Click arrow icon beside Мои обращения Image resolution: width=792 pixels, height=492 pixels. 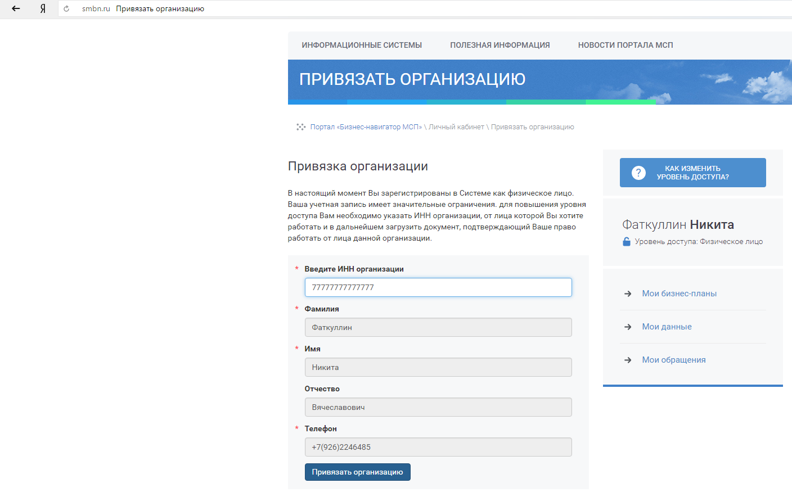coord(628,360)
